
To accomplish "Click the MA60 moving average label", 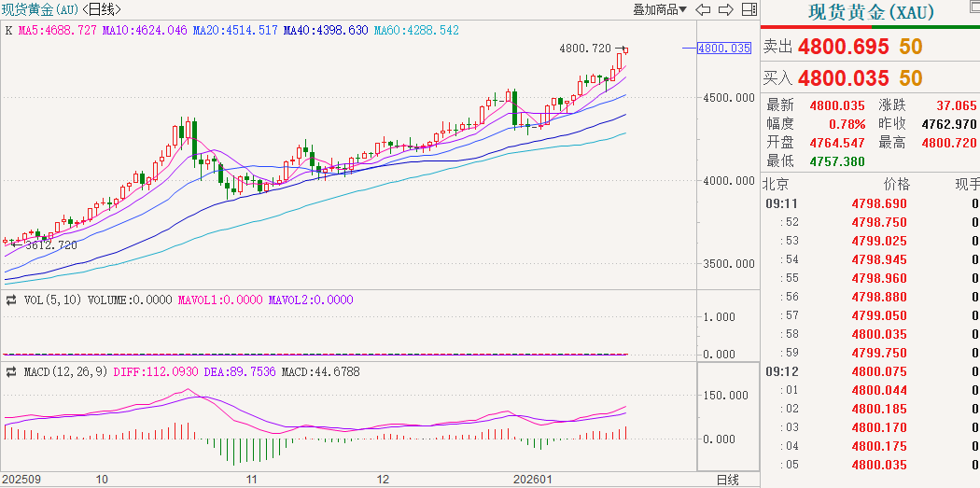I will tap(416, 31).
